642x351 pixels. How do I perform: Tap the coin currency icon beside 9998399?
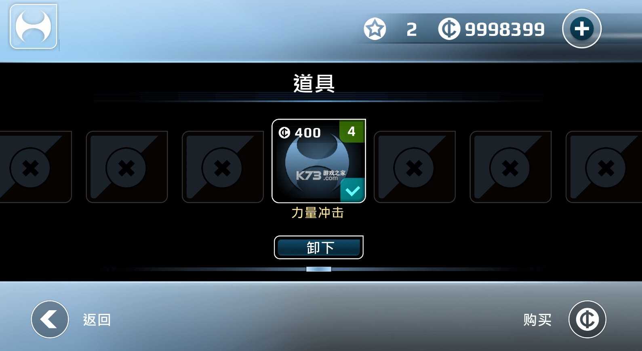tap(449, 29)
